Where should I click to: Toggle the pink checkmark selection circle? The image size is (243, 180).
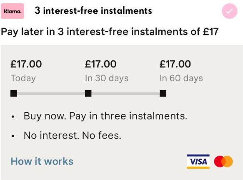coord(230,11)
